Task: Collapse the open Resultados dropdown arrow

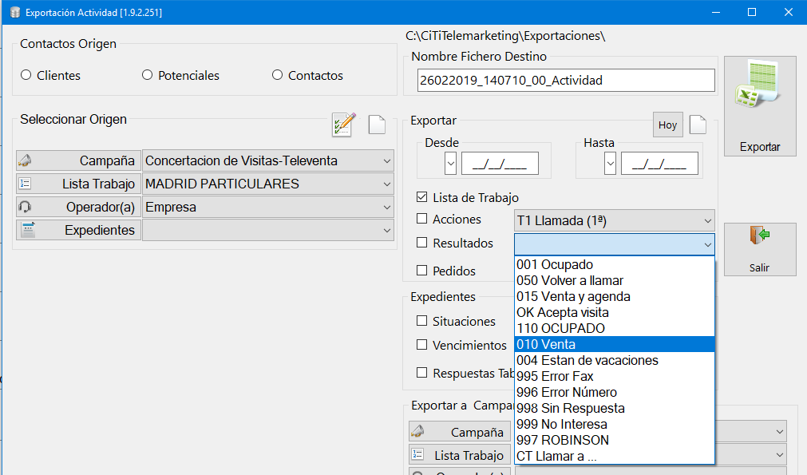Action: pyautogui.click(x=708, y=244)
